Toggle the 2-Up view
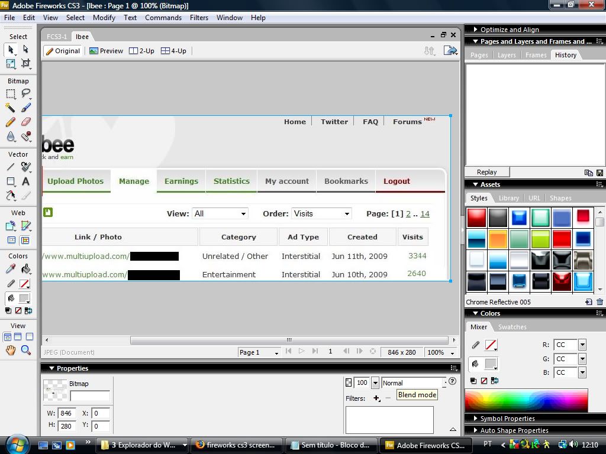 coord(141,51)
